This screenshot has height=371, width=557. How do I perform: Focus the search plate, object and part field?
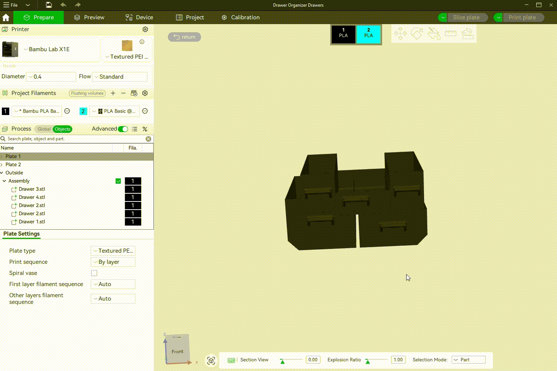74,139
